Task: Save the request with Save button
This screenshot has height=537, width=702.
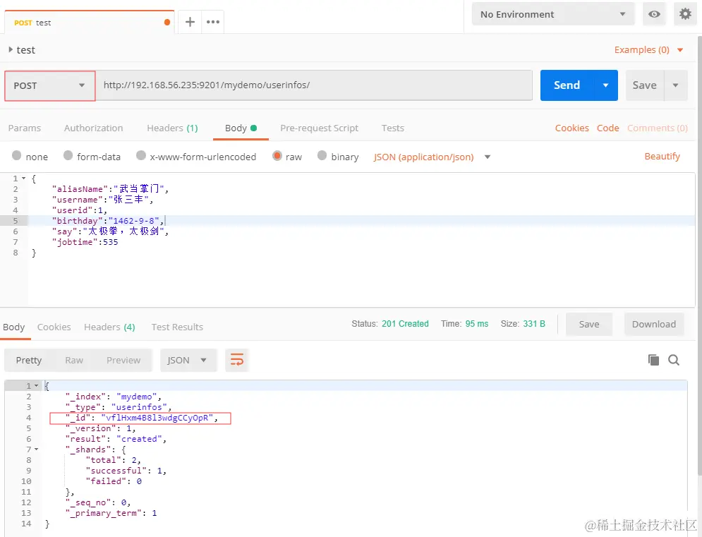Action: pyautogui.click(x=644, y=85)
